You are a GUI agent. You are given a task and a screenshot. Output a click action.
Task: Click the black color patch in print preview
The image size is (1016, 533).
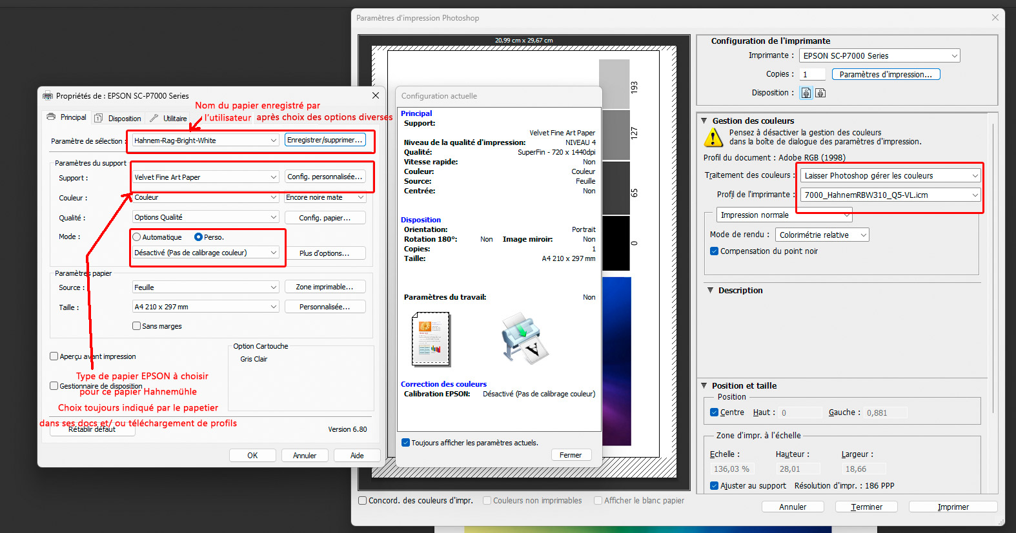[614, 244]
